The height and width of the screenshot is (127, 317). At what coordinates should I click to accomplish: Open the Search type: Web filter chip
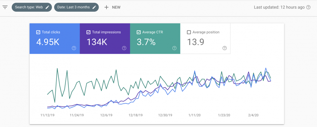[x=32, y=7]
